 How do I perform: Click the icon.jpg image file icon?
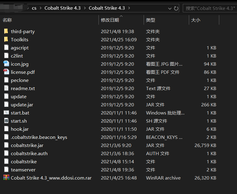pos(6,64)
